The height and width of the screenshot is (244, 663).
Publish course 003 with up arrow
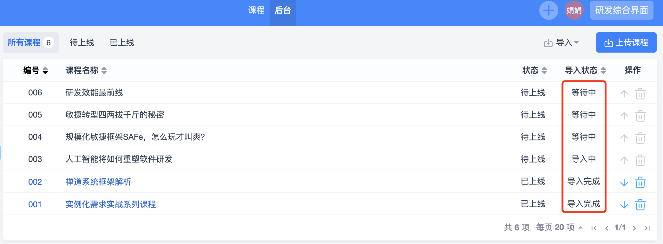[624, 160]
